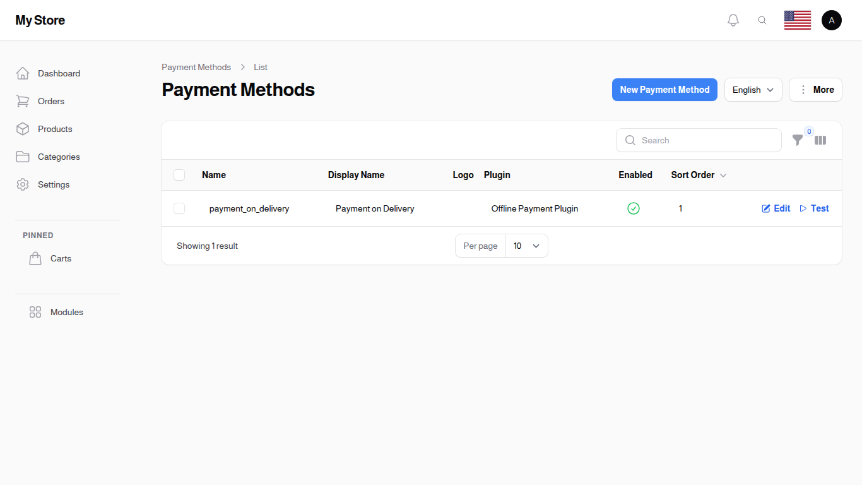The width and height of the screenshot is (862, 485).
Task: Open the search magnifier in the top bar
Action: (x=762, y=20)
